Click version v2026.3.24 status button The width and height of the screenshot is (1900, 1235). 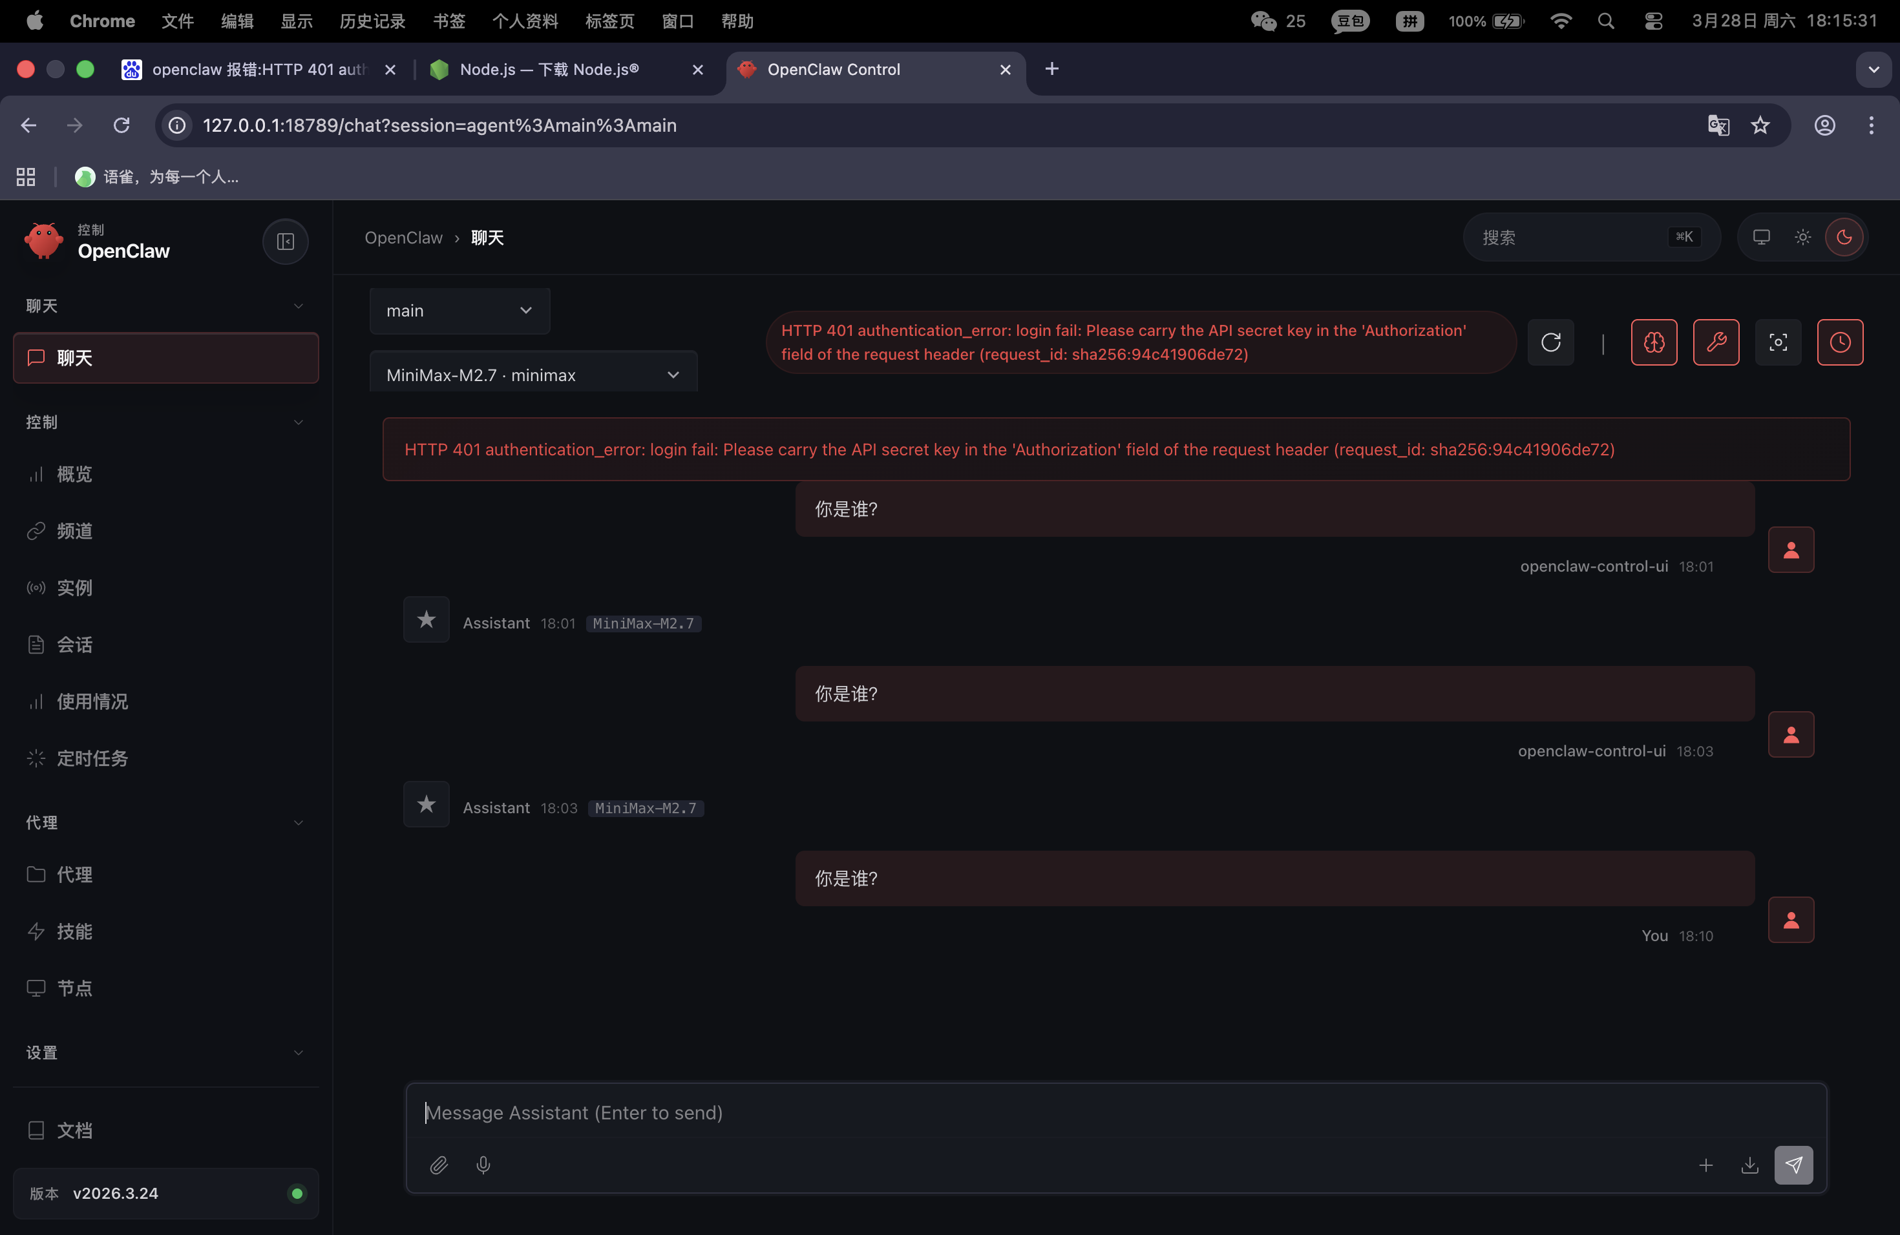click(x=165, y=1194)
